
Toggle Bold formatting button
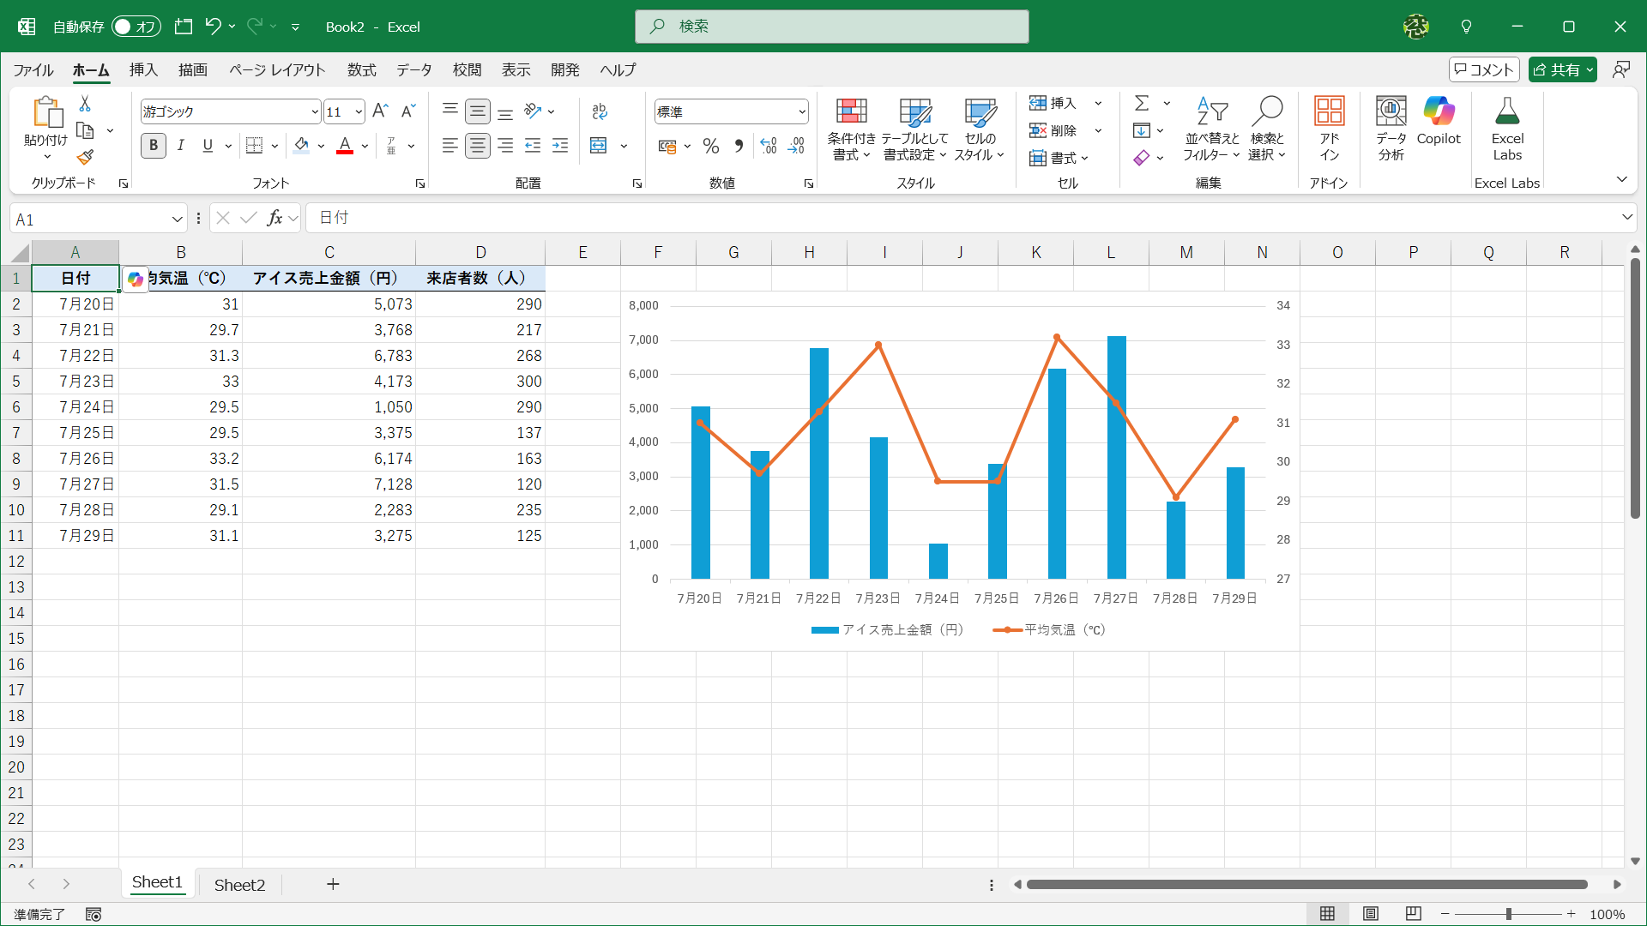click(154, 146)
